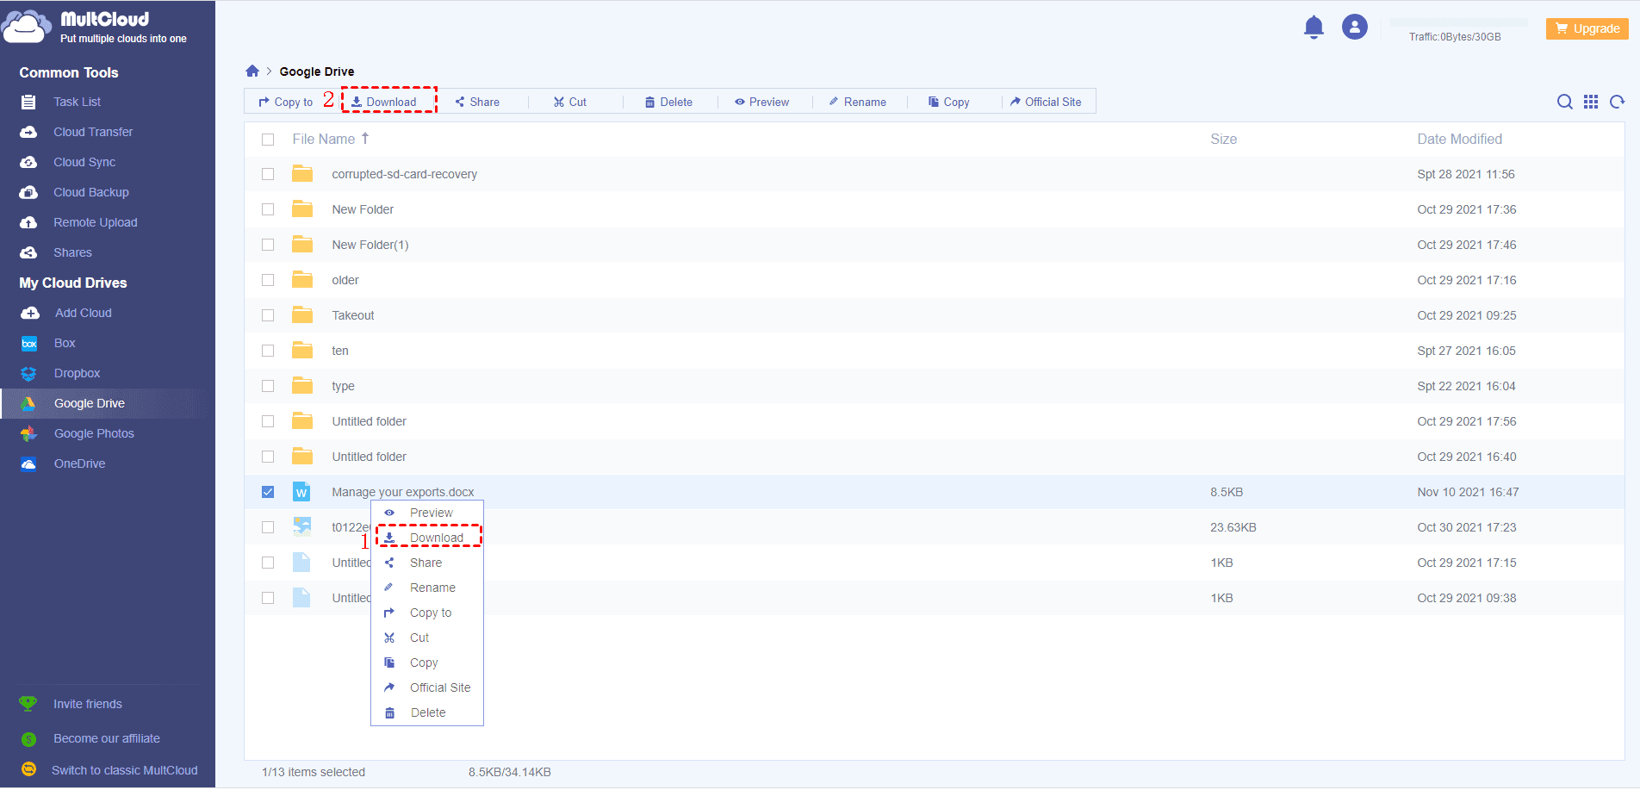Choose Copy to in the context menu
Image resolution: width=1640 pixels, height=790 pixels.
[427, 613]
